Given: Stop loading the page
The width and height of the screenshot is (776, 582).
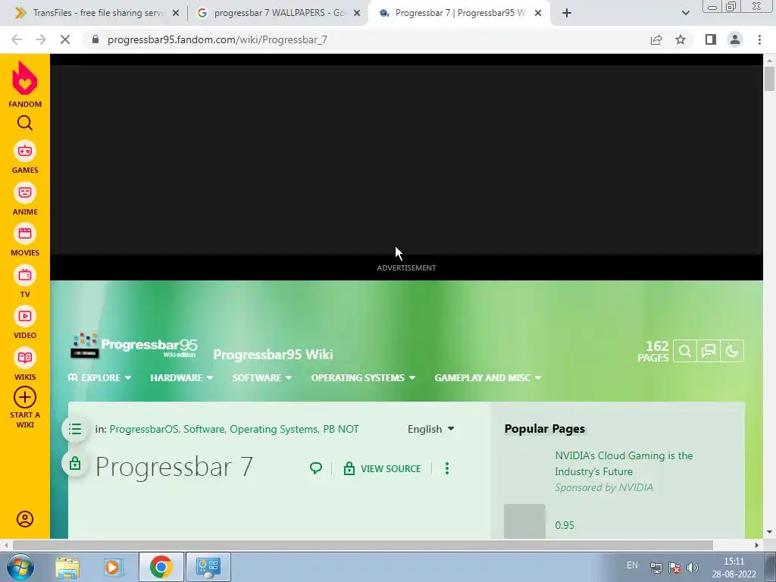Looking at the screenshot, I should pyautogui.click(x=65, y=39).
